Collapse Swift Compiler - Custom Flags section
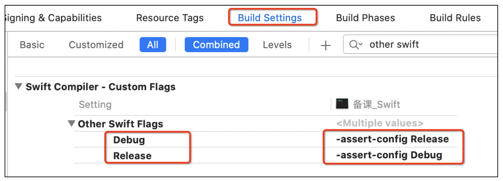 (x=18, y=87)
